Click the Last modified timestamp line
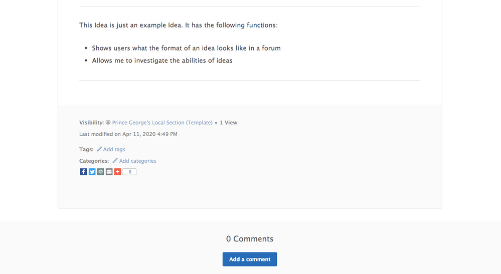Viewport: 501px width, 274px height. pos(128,134)
